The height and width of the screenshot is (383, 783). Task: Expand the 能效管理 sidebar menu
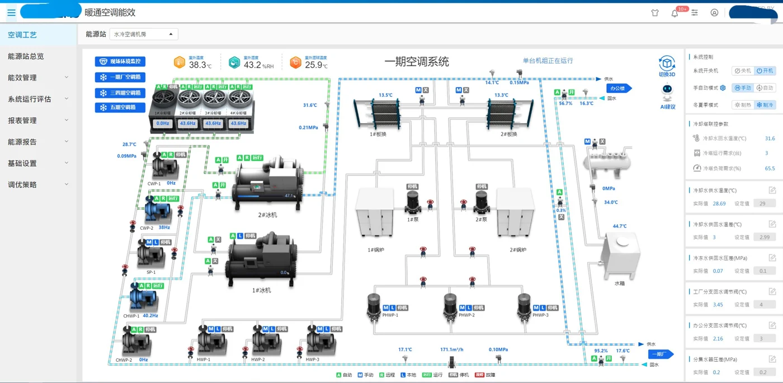(x=39, y=78)
